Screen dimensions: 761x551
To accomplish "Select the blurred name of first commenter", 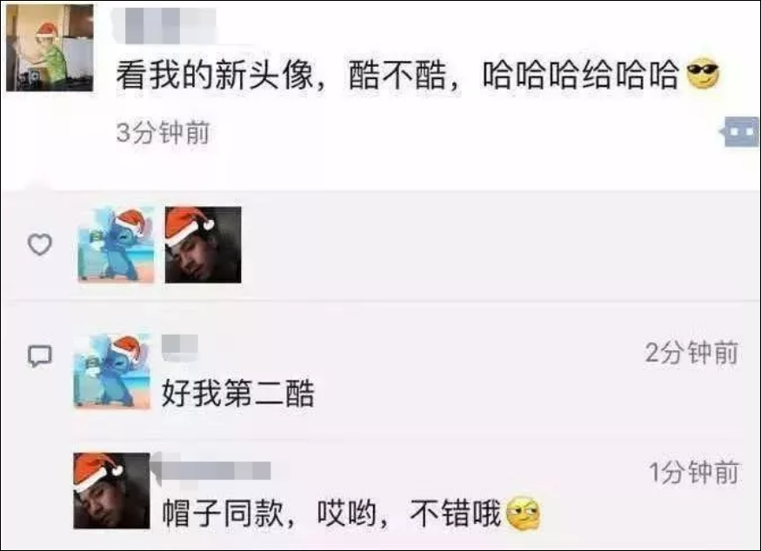I will coord(179,347).
